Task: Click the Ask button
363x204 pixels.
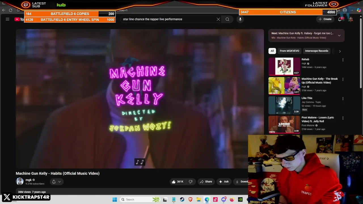Action: pyautogui.click(x=223, y=182)
